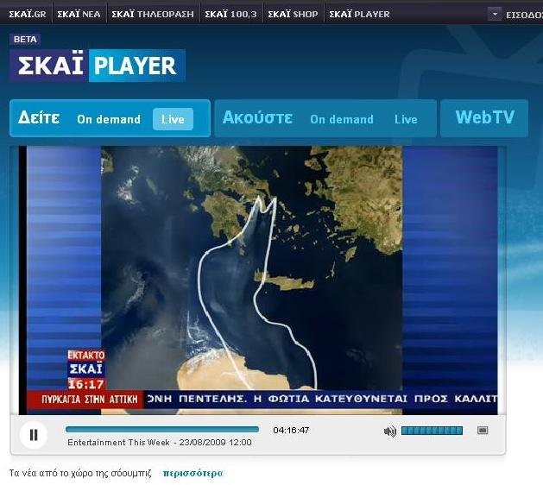This screenshot has height=485, width=543.
Task: Select On demand under Δείτε
Action: coord(109,119)
